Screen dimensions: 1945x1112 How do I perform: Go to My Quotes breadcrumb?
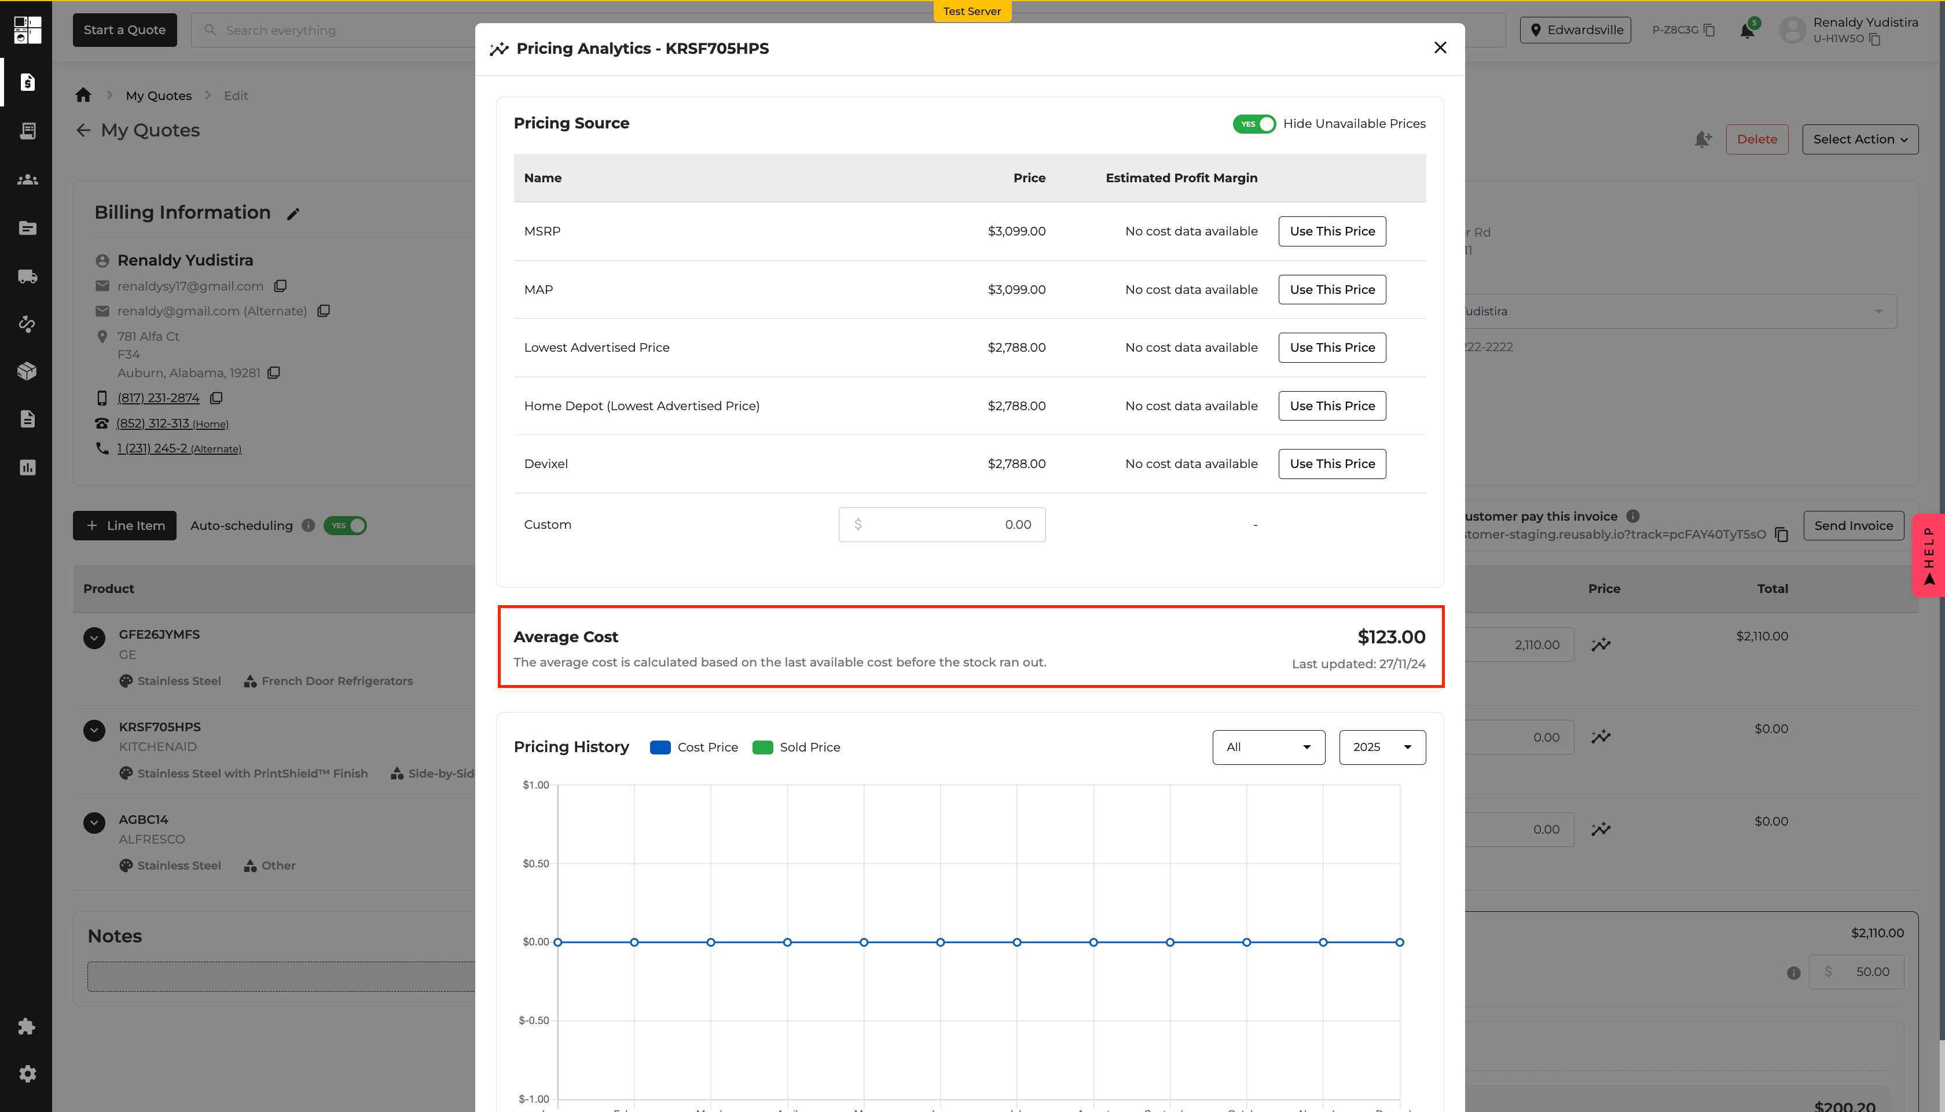158,95
